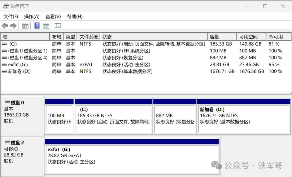Viewport: 292px width, 177px height.
Task: Click the 1676.56 GB free space cell
Action: pyautogui.click(x=252, y=72)
